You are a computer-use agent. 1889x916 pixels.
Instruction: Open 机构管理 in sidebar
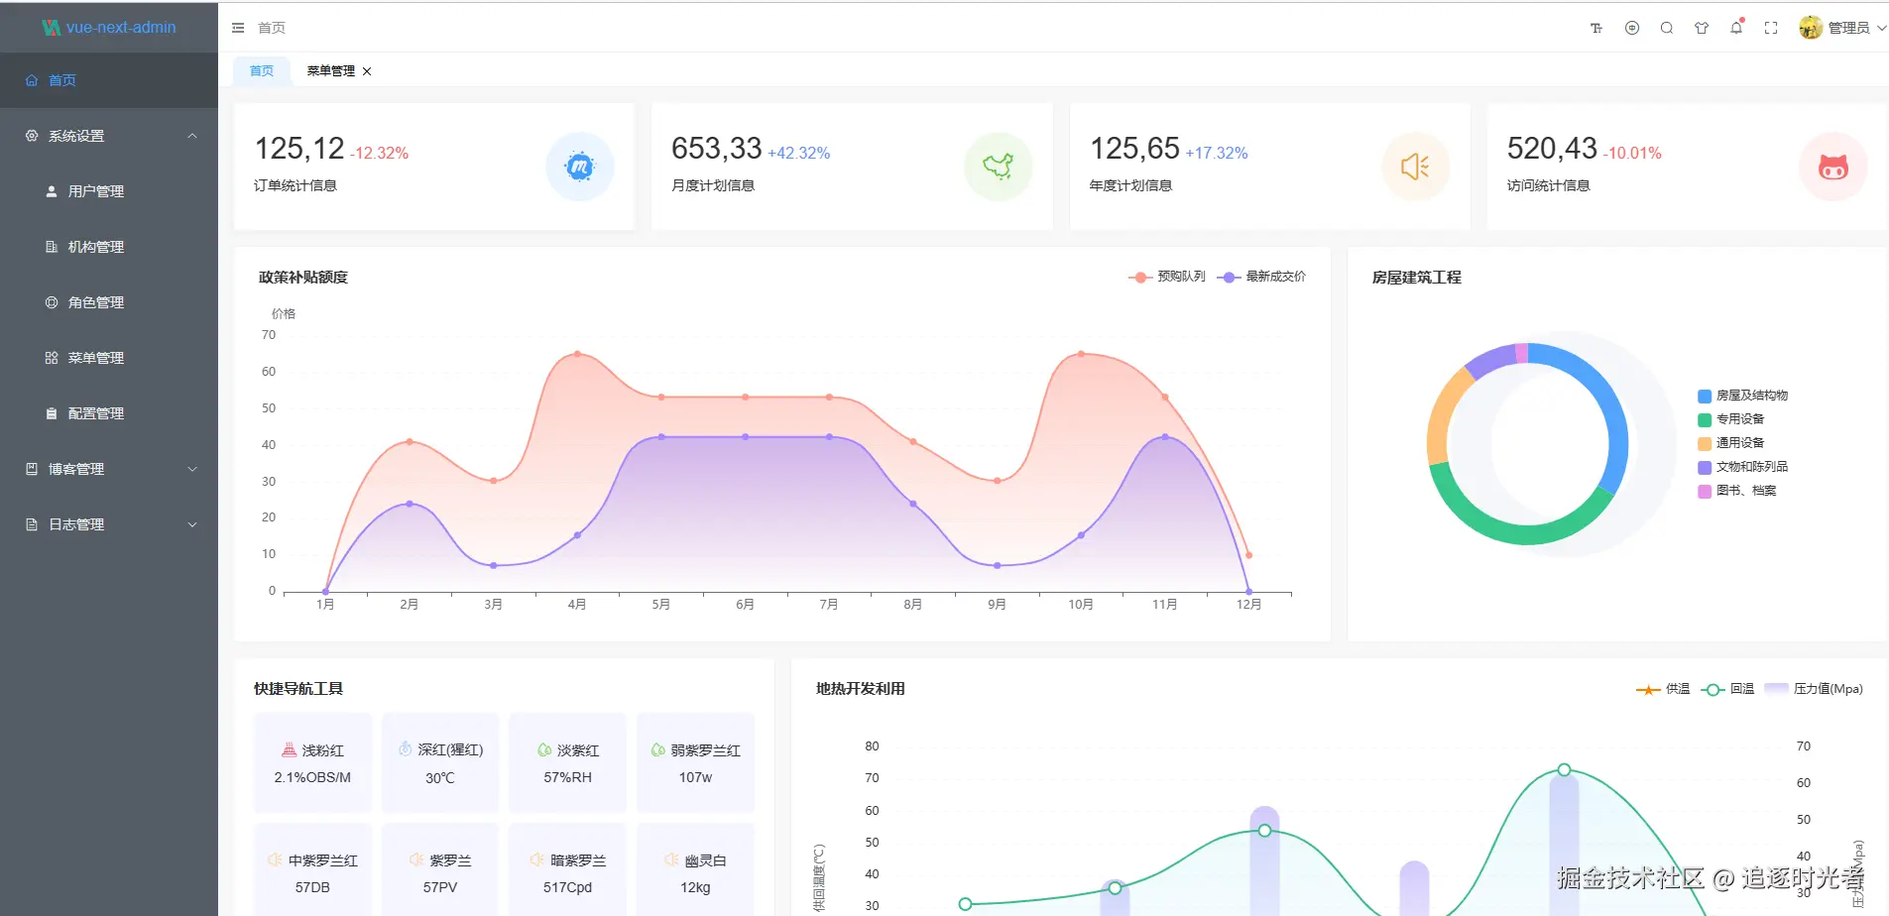(x=109, y=247)
